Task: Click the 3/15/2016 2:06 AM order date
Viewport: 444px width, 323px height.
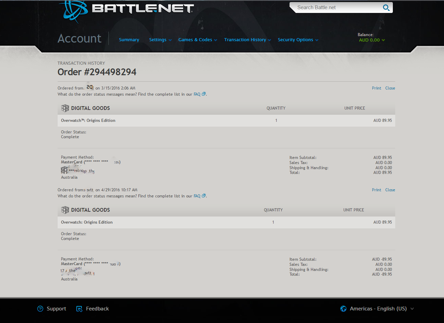Action: click(x=118, y=88)
